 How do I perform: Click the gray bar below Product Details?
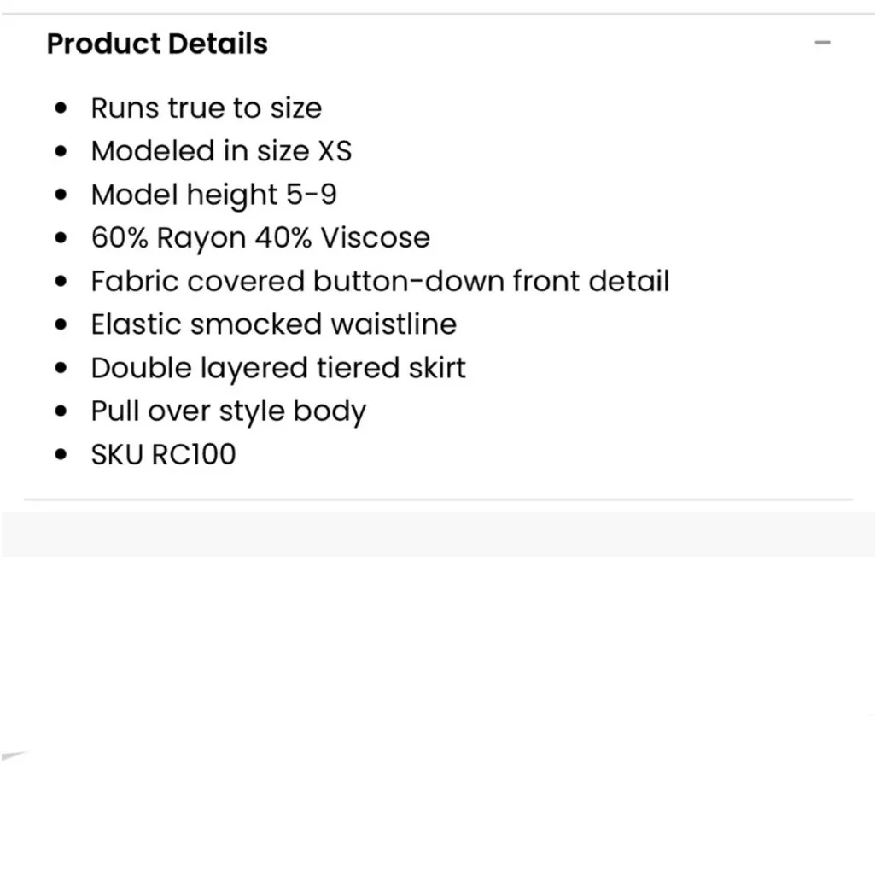pos(437,534)
